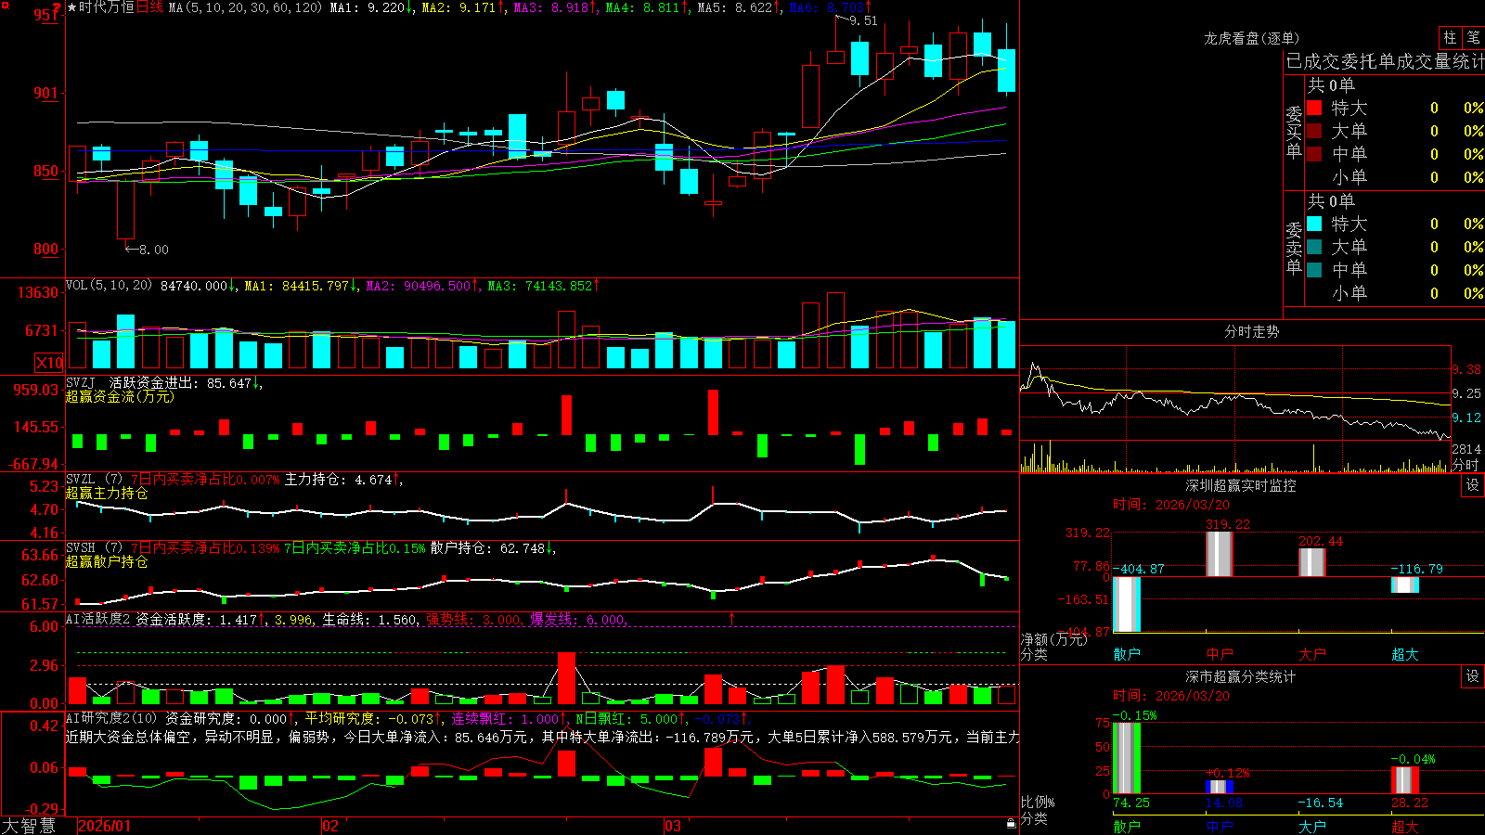Click the 强势线: 3.000 legend text
The image size is (1485, 835).
click(473, 619)
